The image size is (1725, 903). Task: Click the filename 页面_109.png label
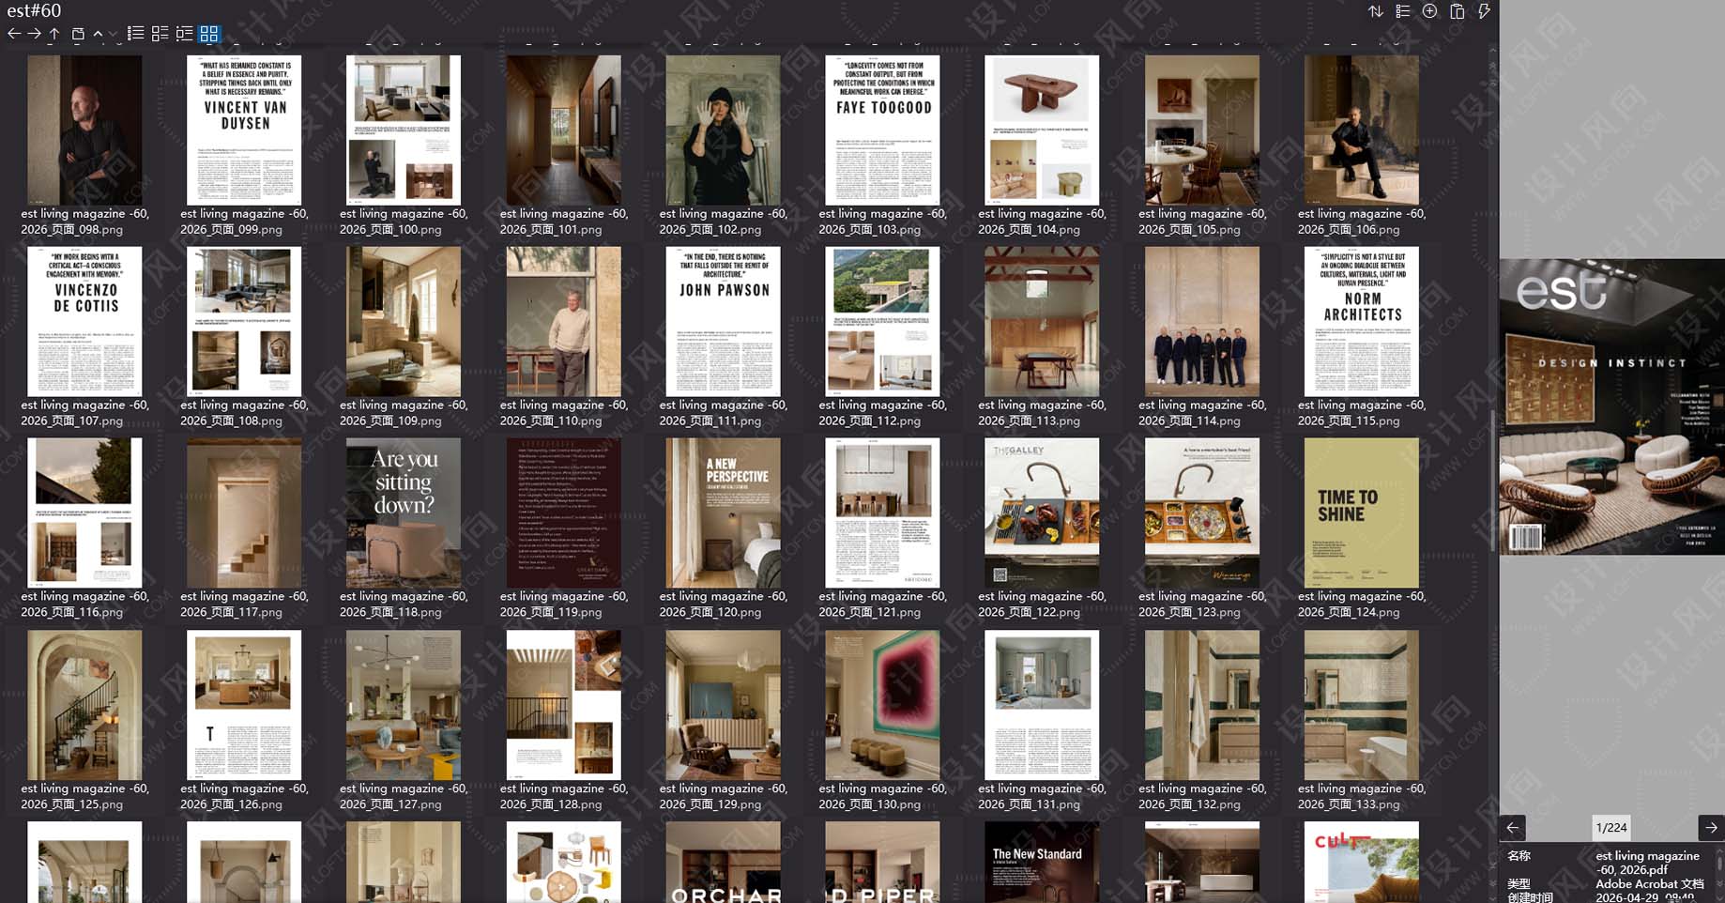coord(404,413)
